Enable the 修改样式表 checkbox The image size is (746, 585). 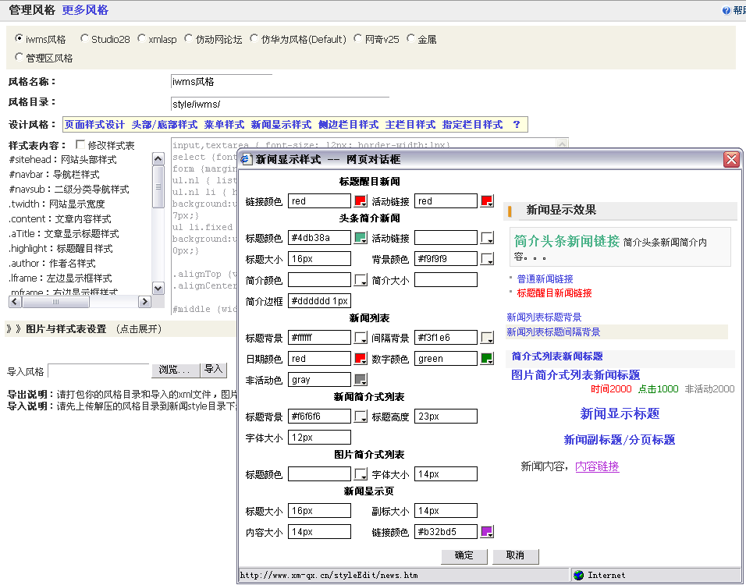point(80,144)
